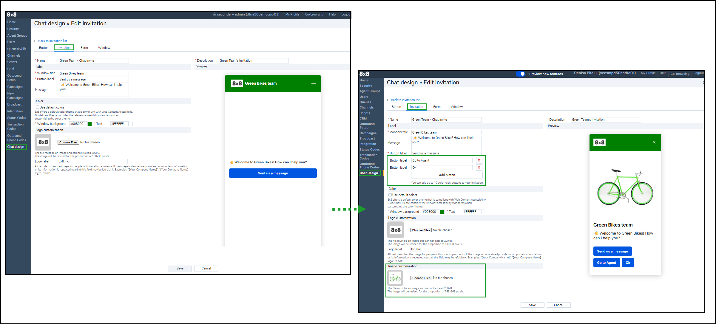Click the Add button for quick replies
716x324 pixels.
coord(447,175)
